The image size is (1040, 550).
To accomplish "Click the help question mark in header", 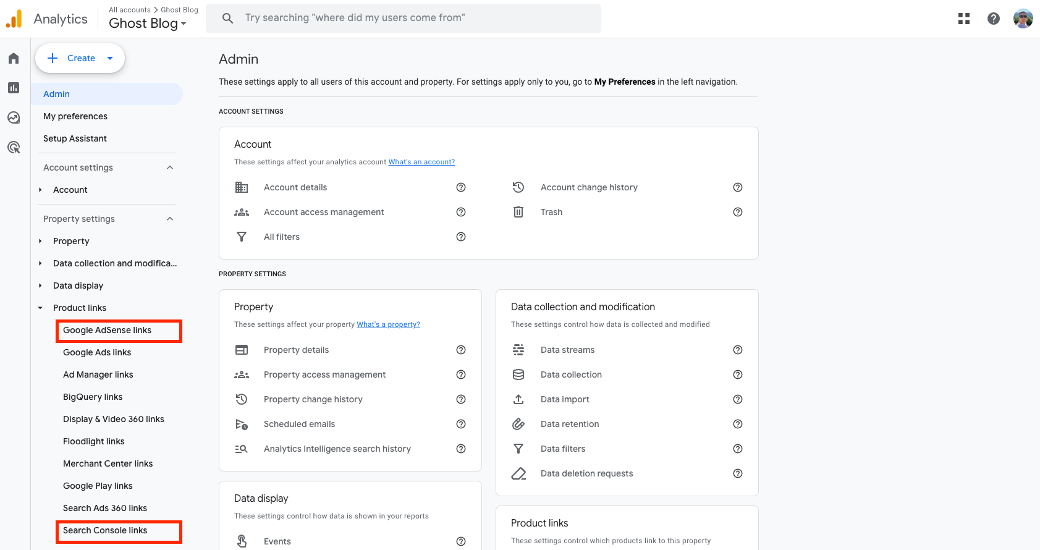I will 993,19.
